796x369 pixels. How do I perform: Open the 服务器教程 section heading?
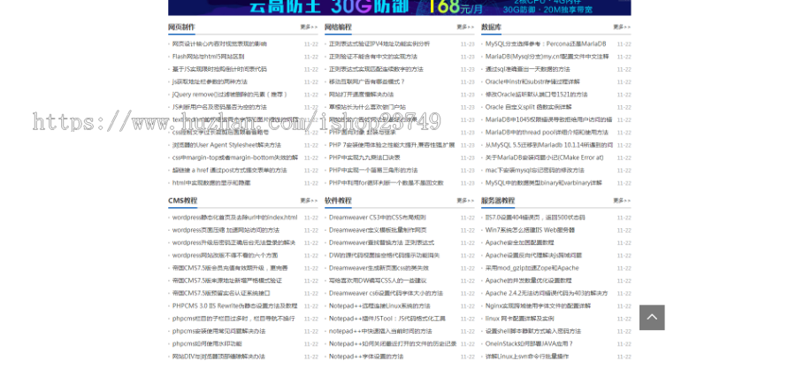pyautogui.click(x=498, y=201)
